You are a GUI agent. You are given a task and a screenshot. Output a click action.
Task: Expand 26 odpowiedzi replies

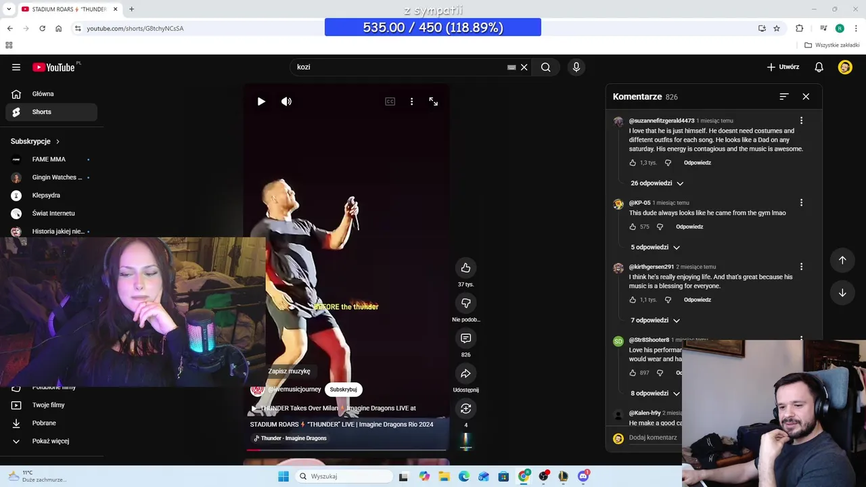click(x=657, y=183)
